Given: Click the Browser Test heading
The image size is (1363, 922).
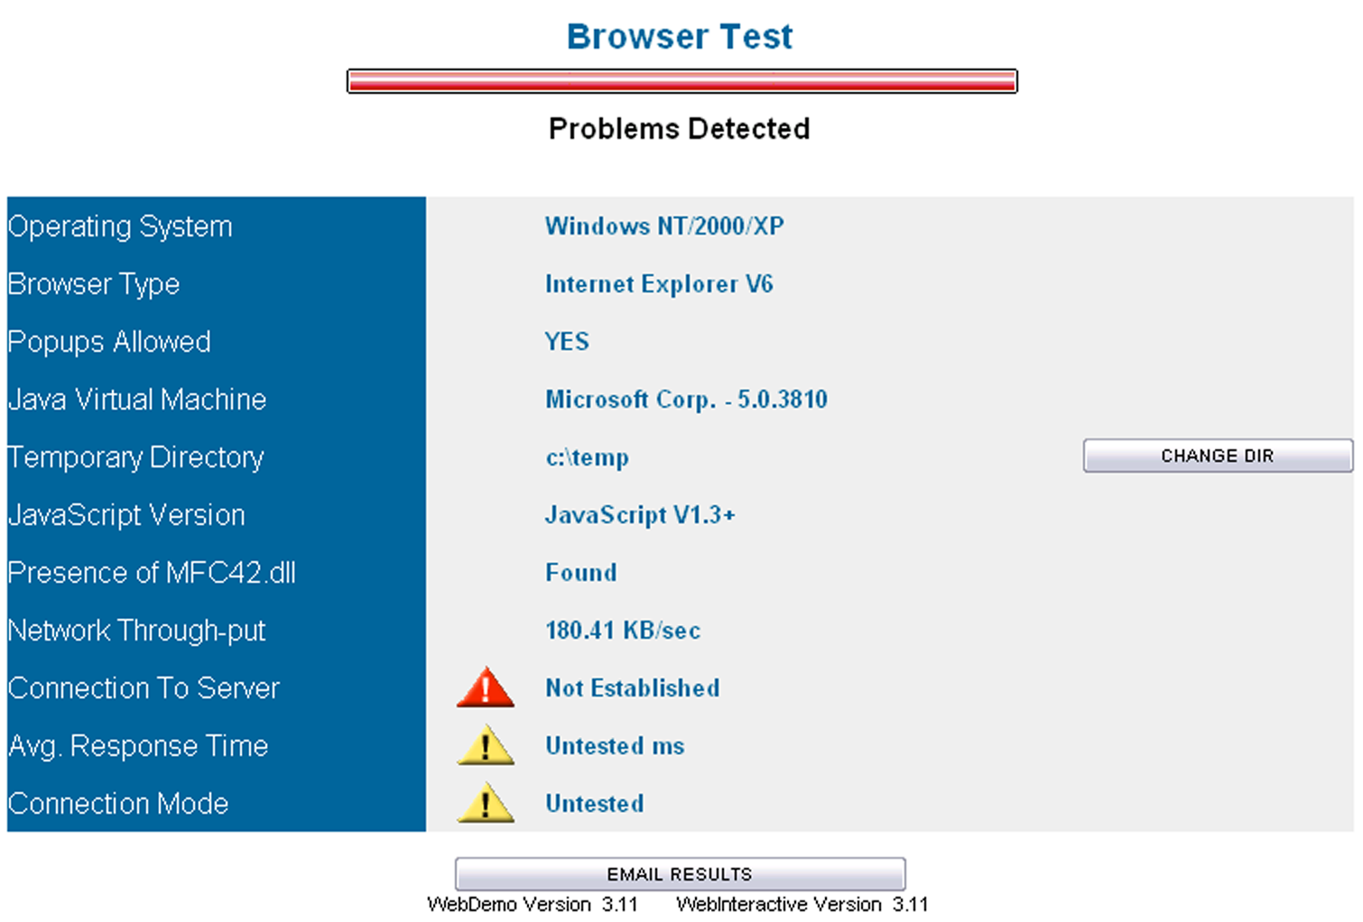Looking at the screenshot, I should point(680,37).
